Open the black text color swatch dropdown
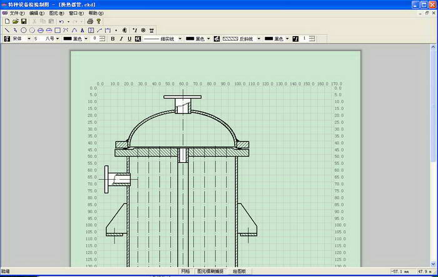Screen dimensions: 438x277 point(86,39)
